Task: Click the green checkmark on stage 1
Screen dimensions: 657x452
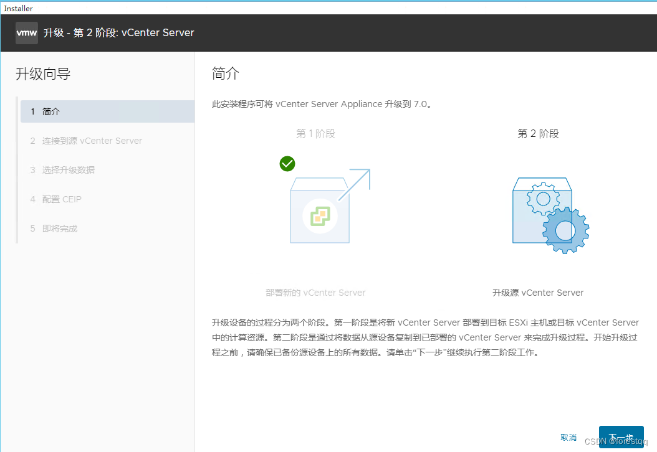Action: point(287,164)
